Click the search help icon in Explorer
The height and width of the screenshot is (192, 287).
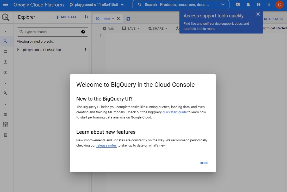tap(83, 32)
